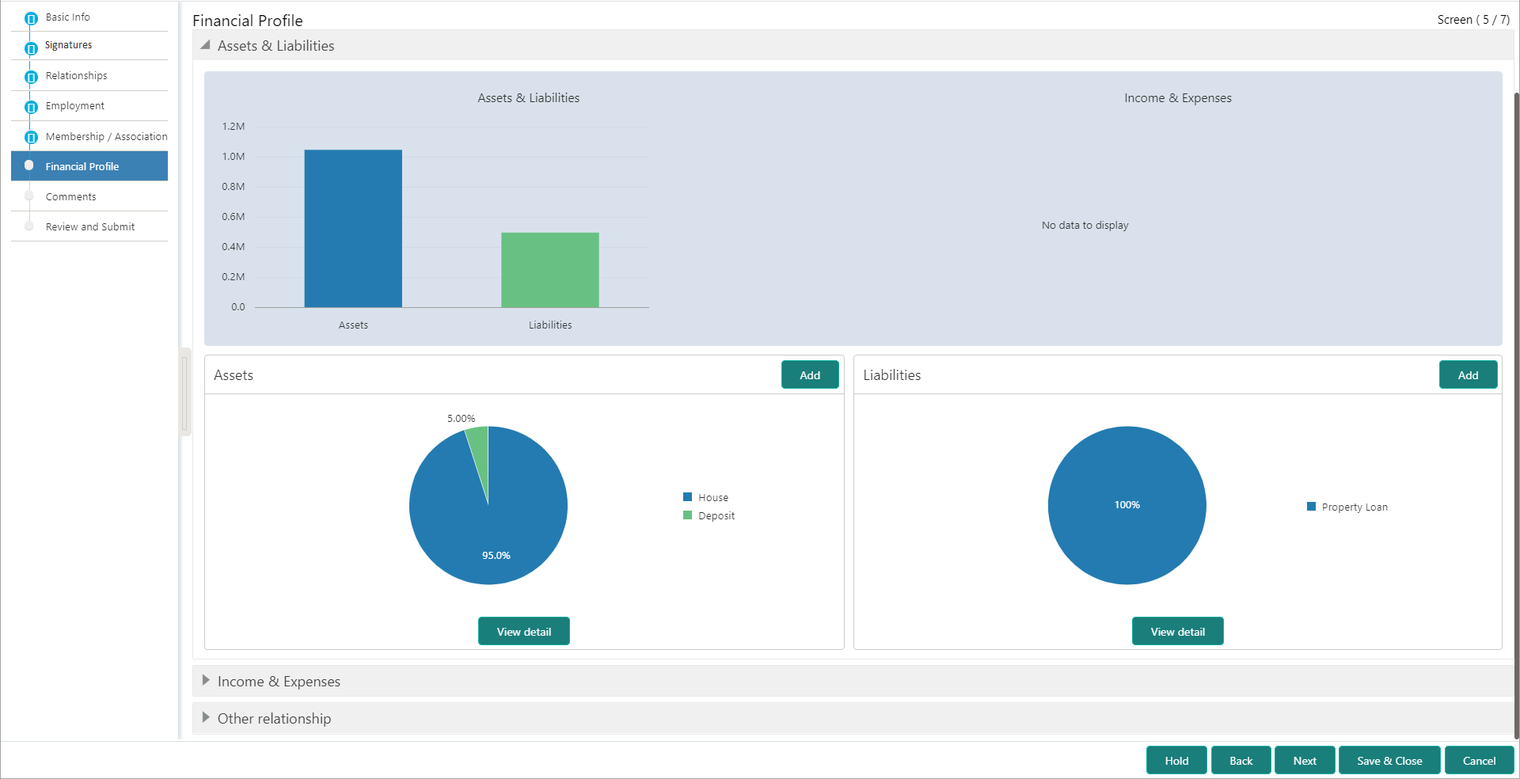This screenshot has height=779, width=1520.
Task: Click the 'Liabilities' axis label under bar
Action: pos(550,325)
